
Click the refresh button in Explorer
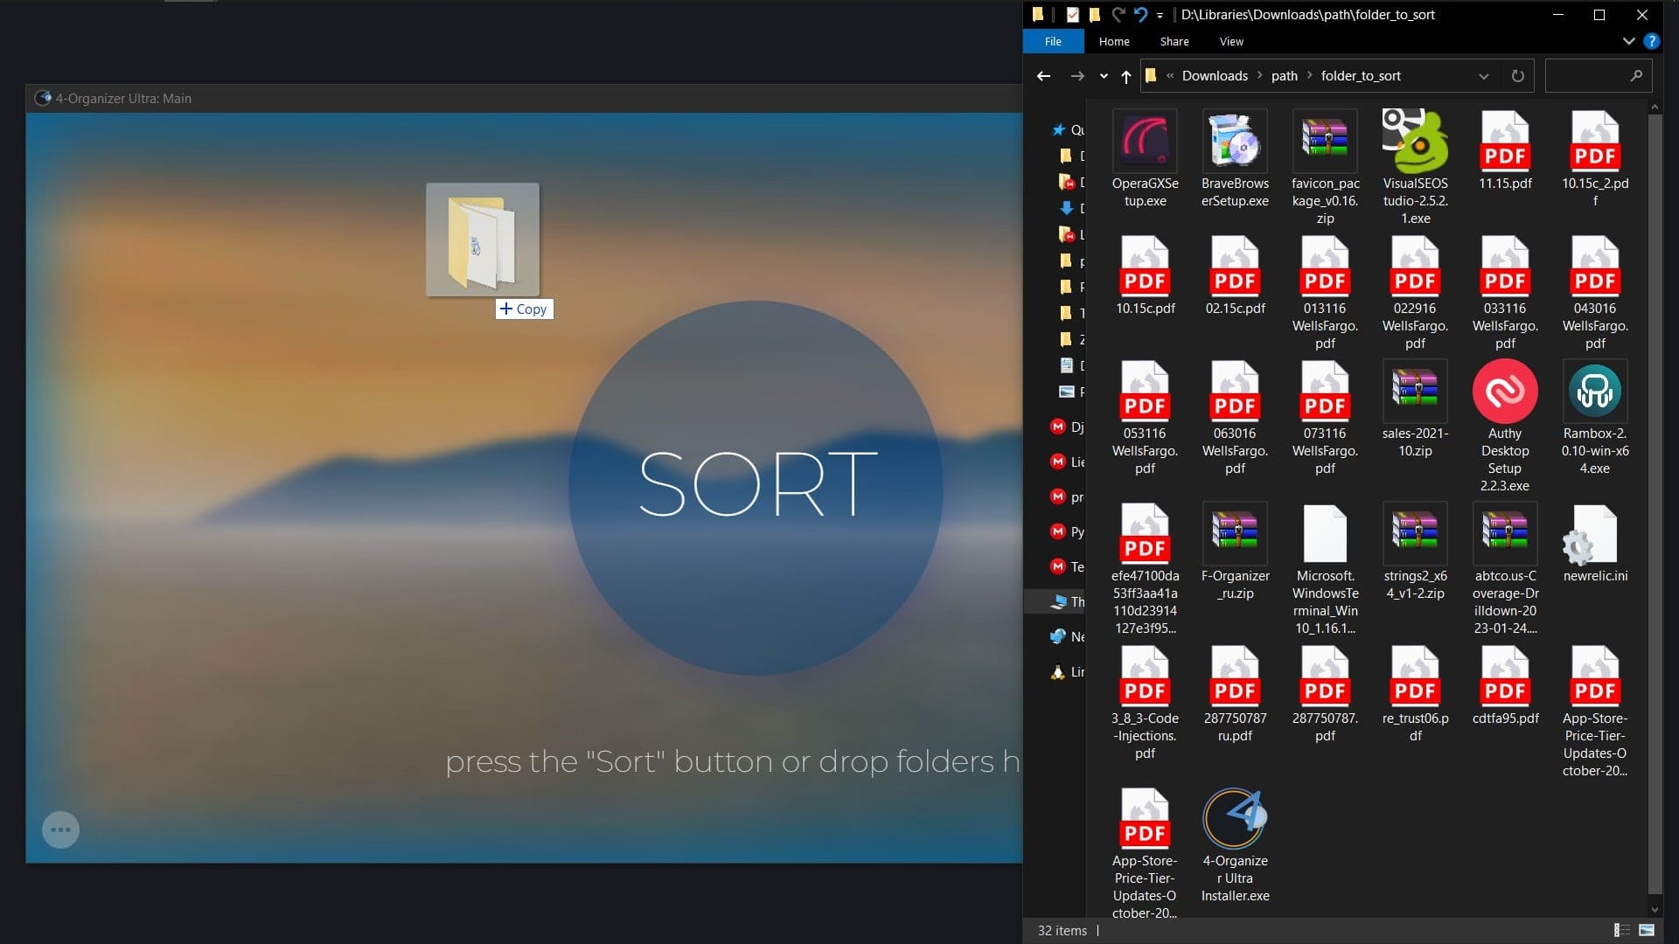[1519, 76]
